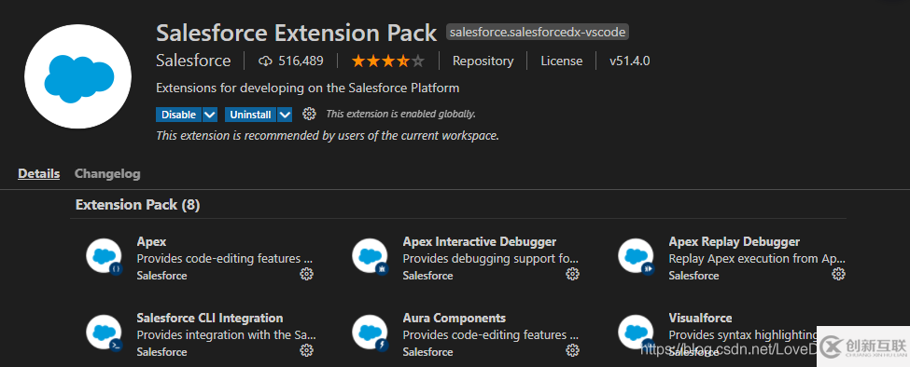The image size is (910, 367).
Task: Open the Apex Replay Debugger title
Action: (x=735, y=241)
